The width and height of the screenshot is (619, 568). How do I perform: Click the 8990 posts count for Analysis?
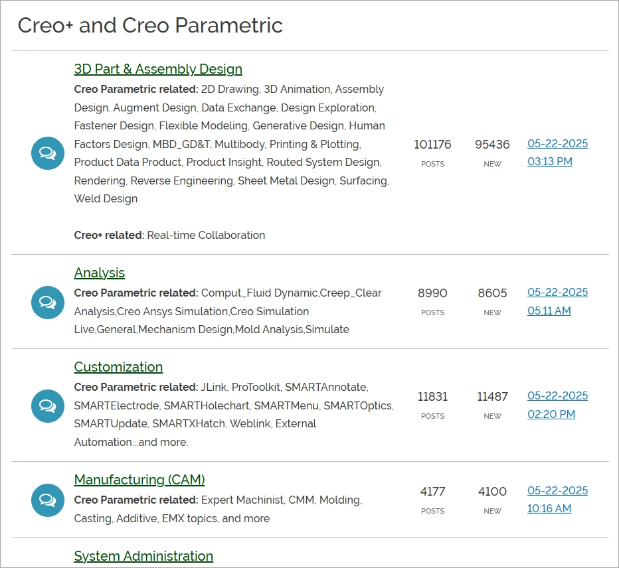pos(432,293)
